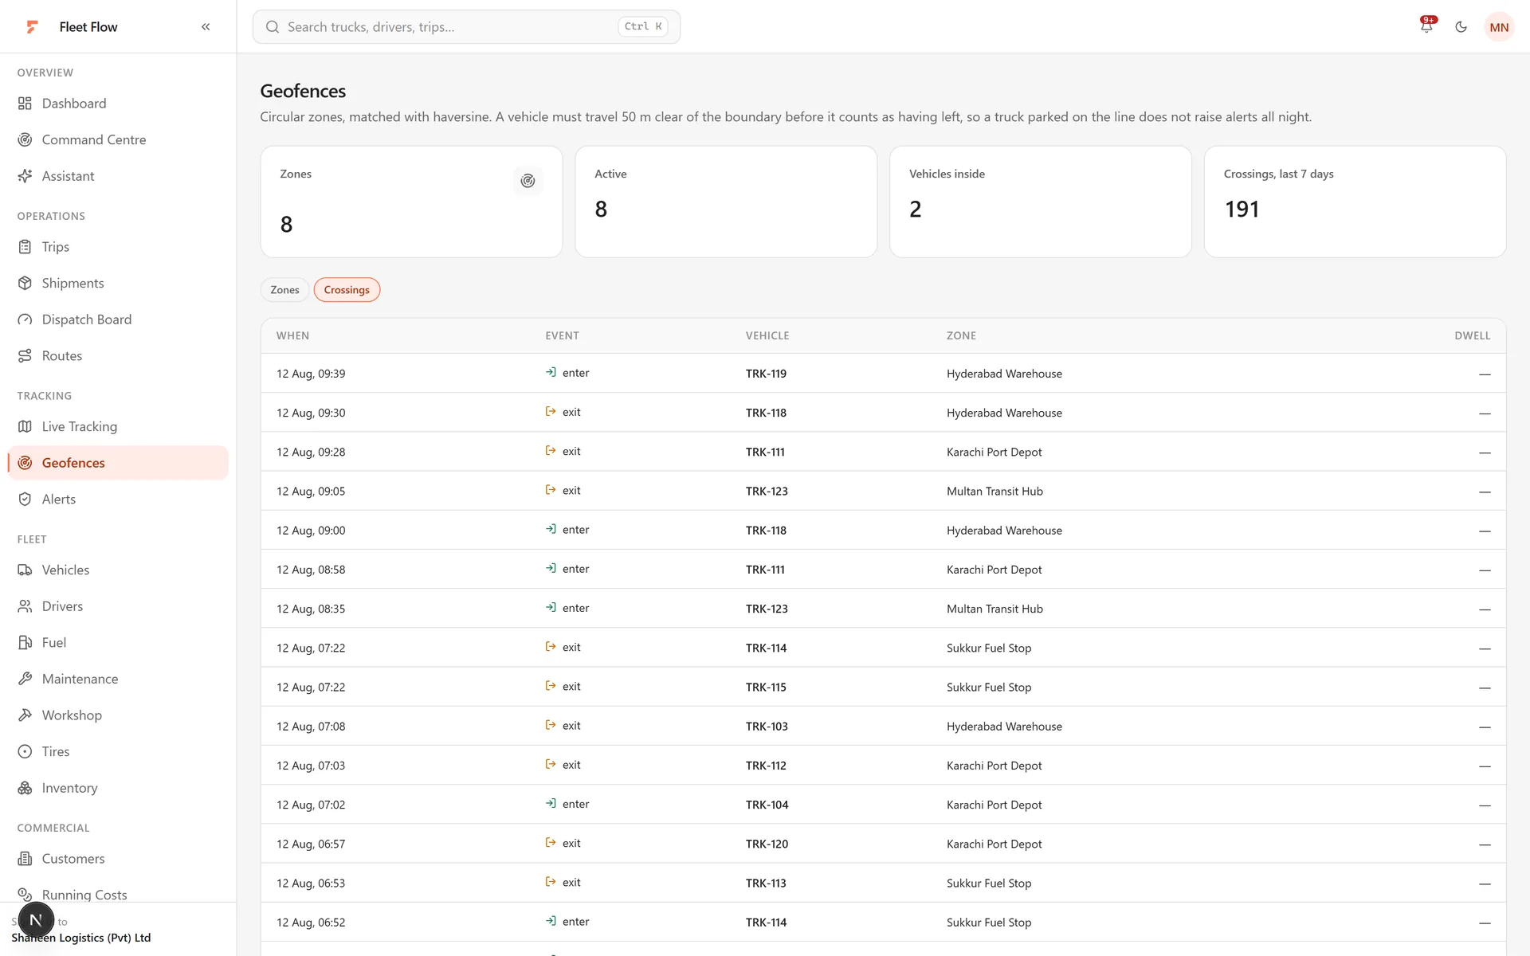
Task: Select the Crossings tab
Action: coord(347,290)
